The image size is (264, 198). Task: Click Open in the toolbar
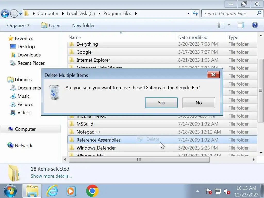pos(51,26)
